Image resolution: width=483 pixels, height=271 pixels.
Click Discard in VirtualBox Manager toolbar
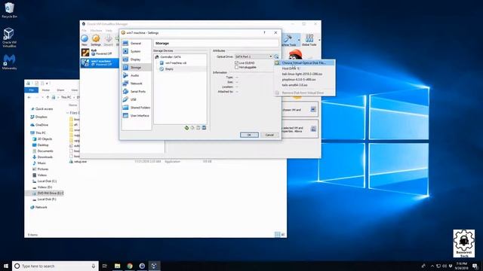[109, 40]
